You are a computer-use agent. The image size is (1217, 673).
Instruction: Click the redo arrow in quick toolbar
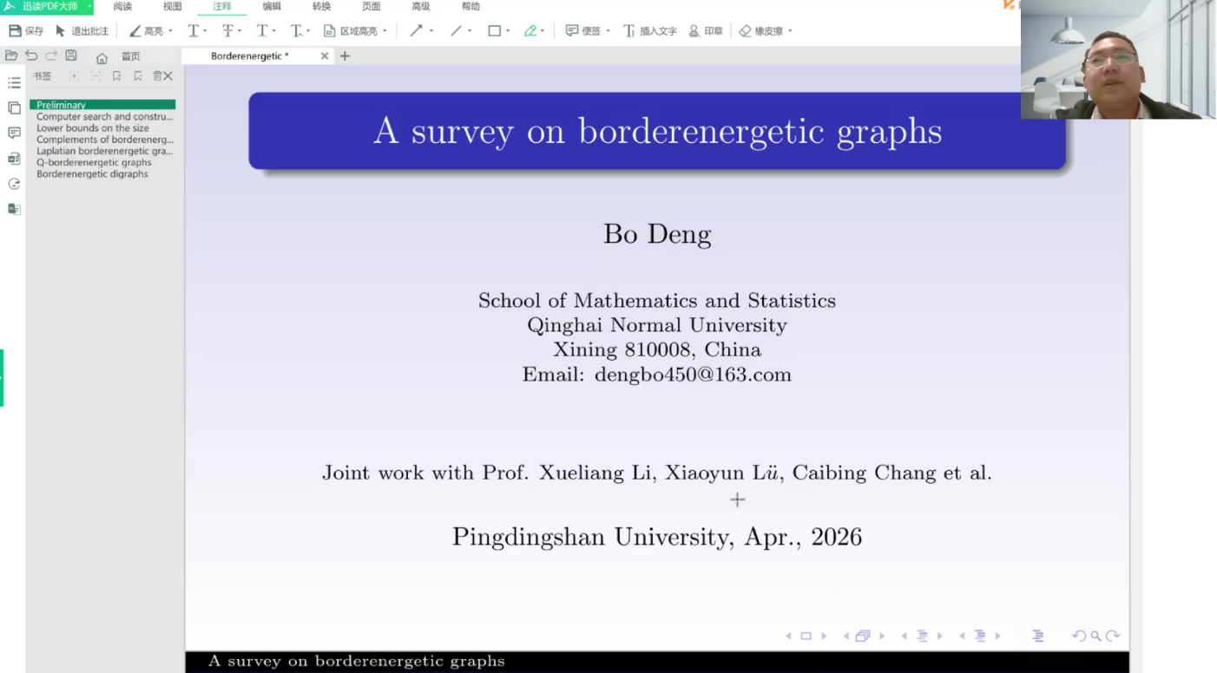(x=51, y=56)
